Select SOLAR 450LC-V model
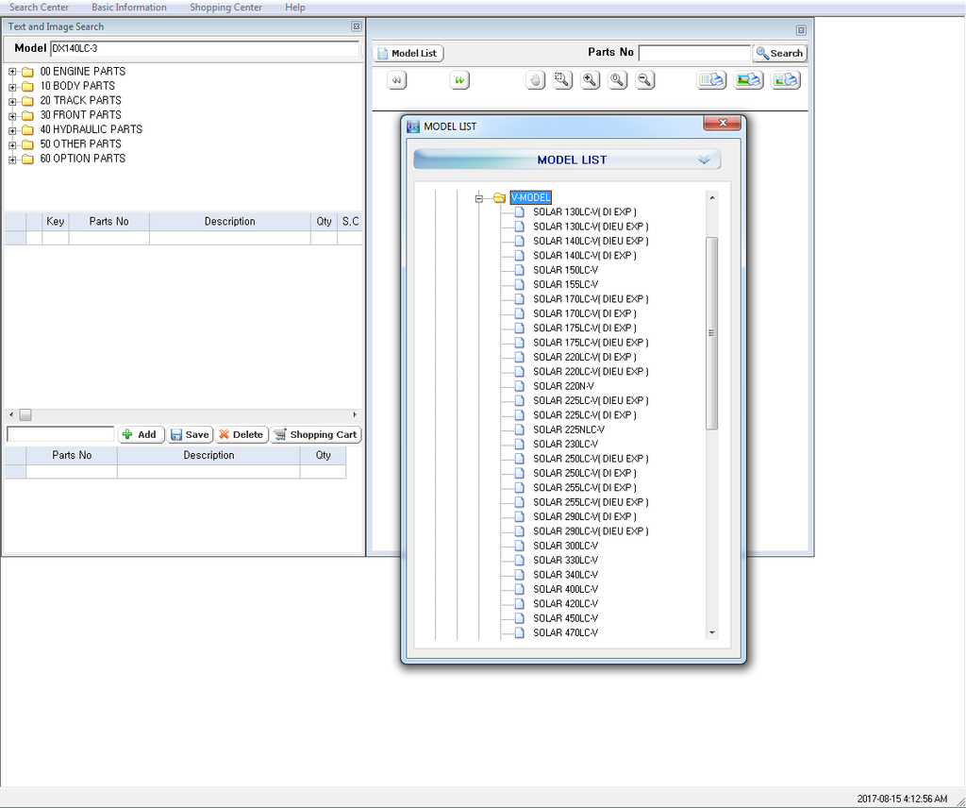The image size is (966, 808). click(566, 618)
